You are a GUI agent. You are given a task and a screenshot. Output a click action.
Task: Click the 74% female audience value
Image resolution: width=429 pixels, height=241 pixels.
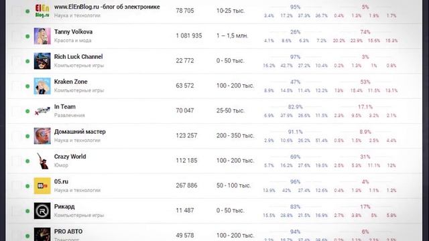pos(365,32)
